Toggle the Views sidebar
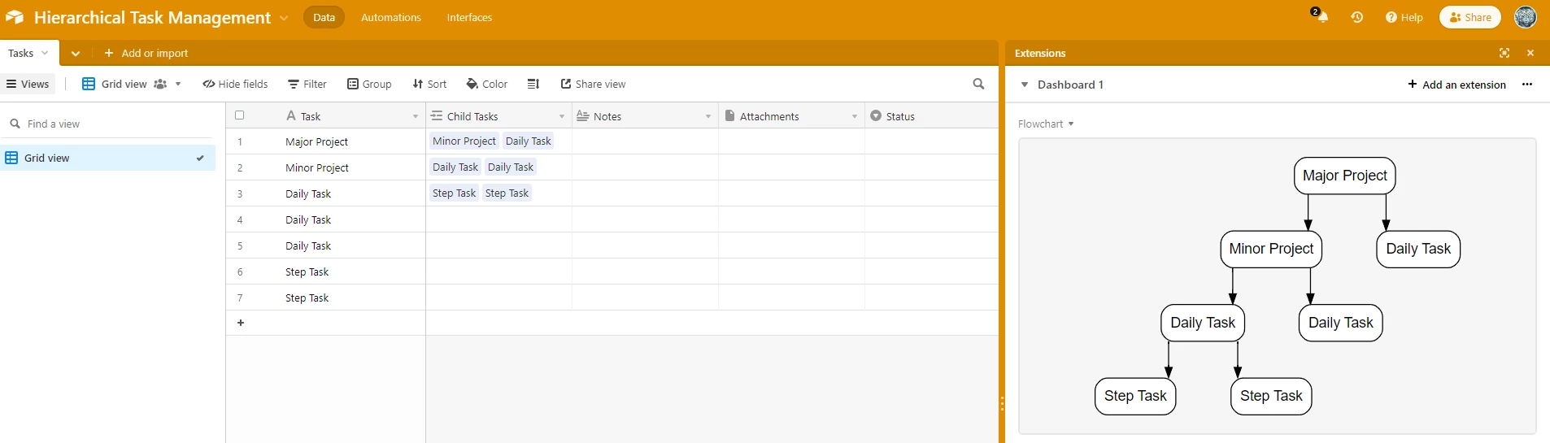 (28, 84)
